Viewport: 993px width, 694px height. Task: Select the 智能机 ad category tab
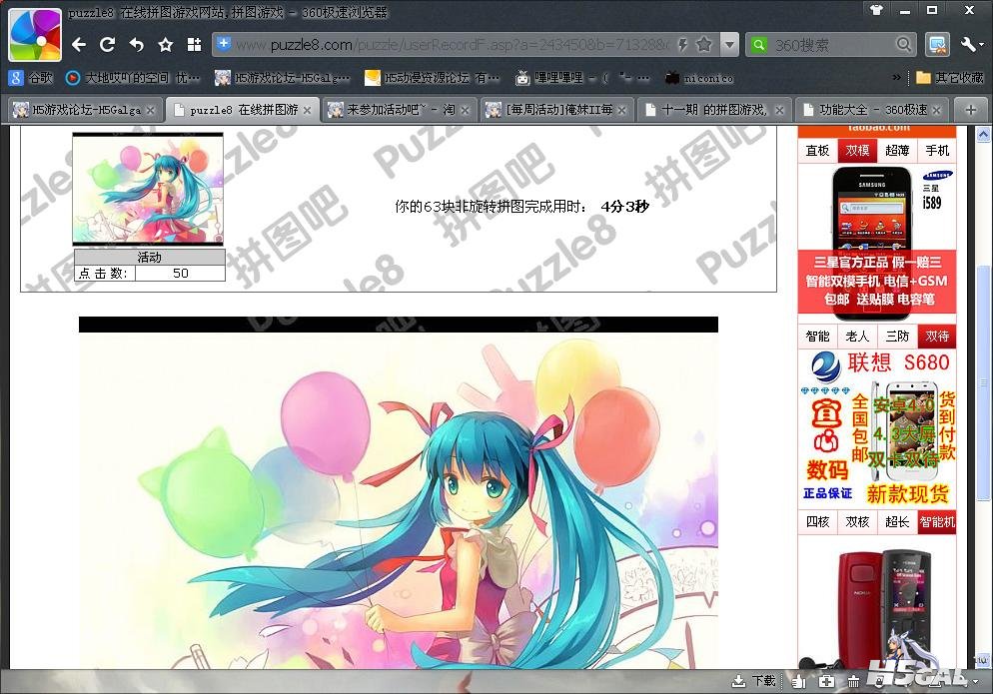(x=937, y=522)
